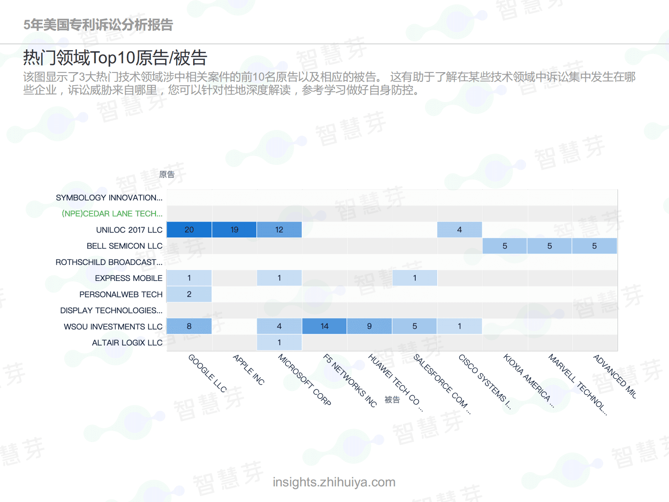The width and height of the screenshot is (669, 502).
Task: Click Bell Semicon vs Advanced Micro cell 5
Action: pos(594,246)
